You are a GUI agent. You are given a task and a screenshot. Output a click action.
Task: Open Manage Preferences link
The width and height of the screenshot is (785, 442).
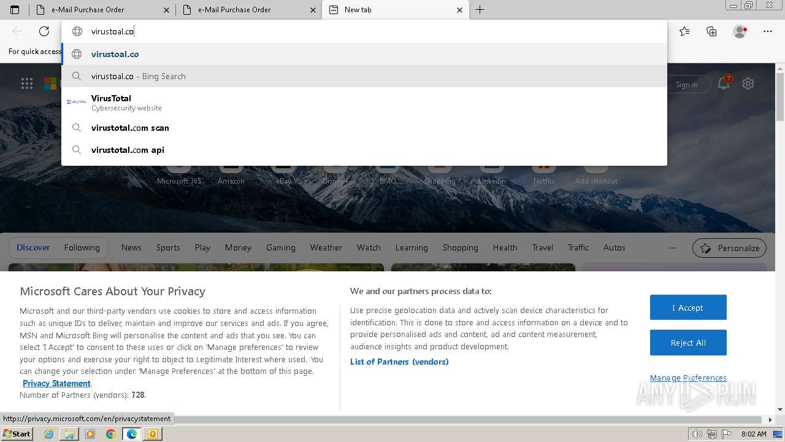688,378
